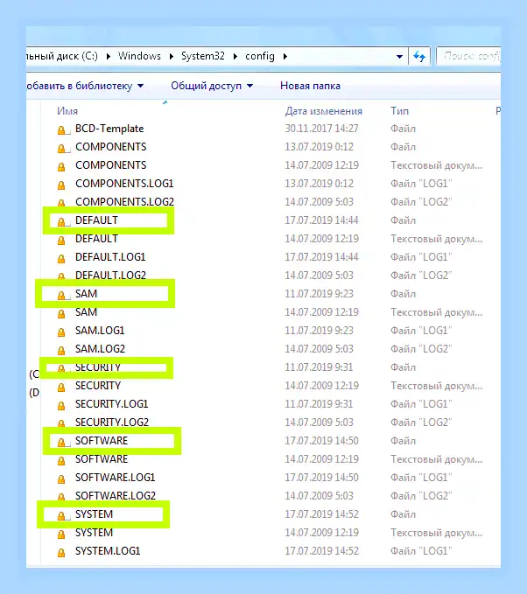Click date '13.07.2019 0:12' of COMPONENTS.LOG1
The image size is (527, 594).
click(x=320, y=184)
